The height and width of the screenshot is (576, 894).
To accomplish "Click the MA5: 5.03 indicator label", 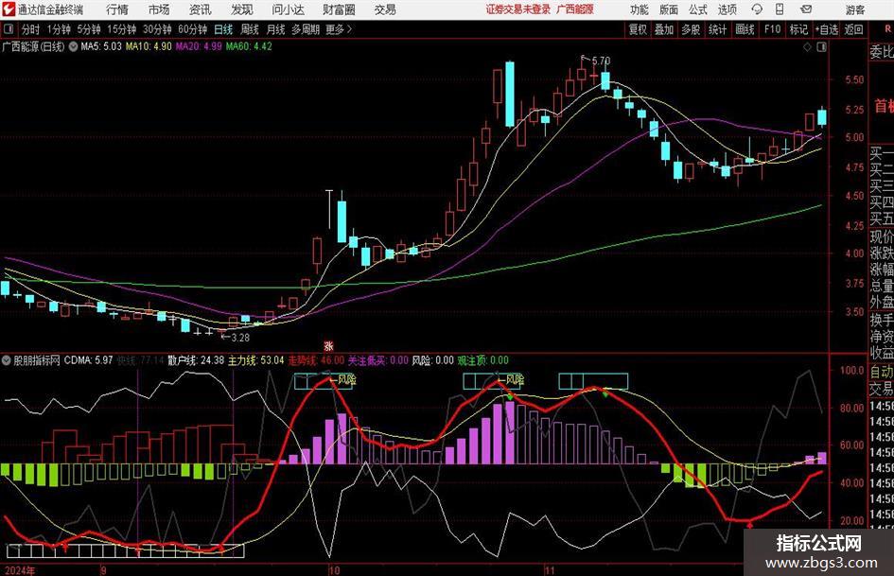I will (x=101, y=46).
